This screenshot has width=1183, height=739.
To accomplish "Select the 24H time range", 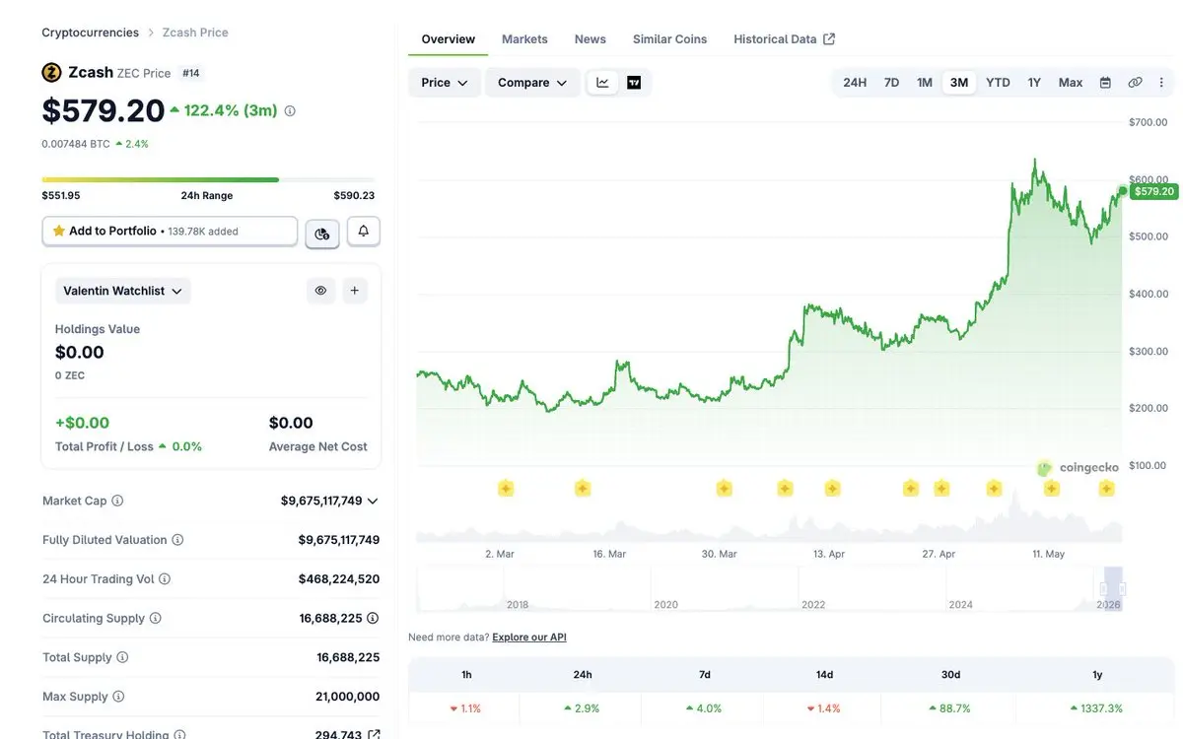I will click(855, 83).
